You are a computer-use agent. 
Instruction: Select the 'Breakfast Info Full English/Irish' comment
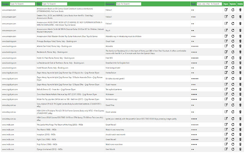coord(118,63)
